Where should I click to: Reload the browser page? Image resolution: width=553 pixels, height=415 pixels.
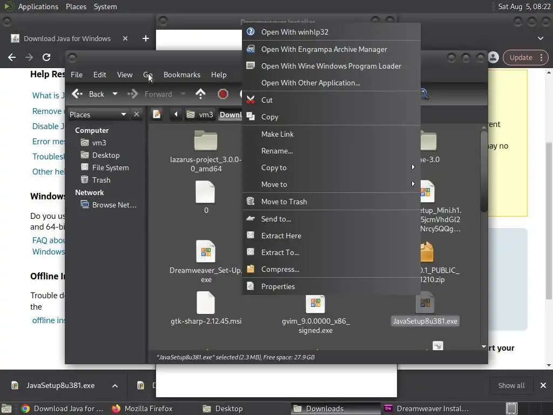coord(46,57)
